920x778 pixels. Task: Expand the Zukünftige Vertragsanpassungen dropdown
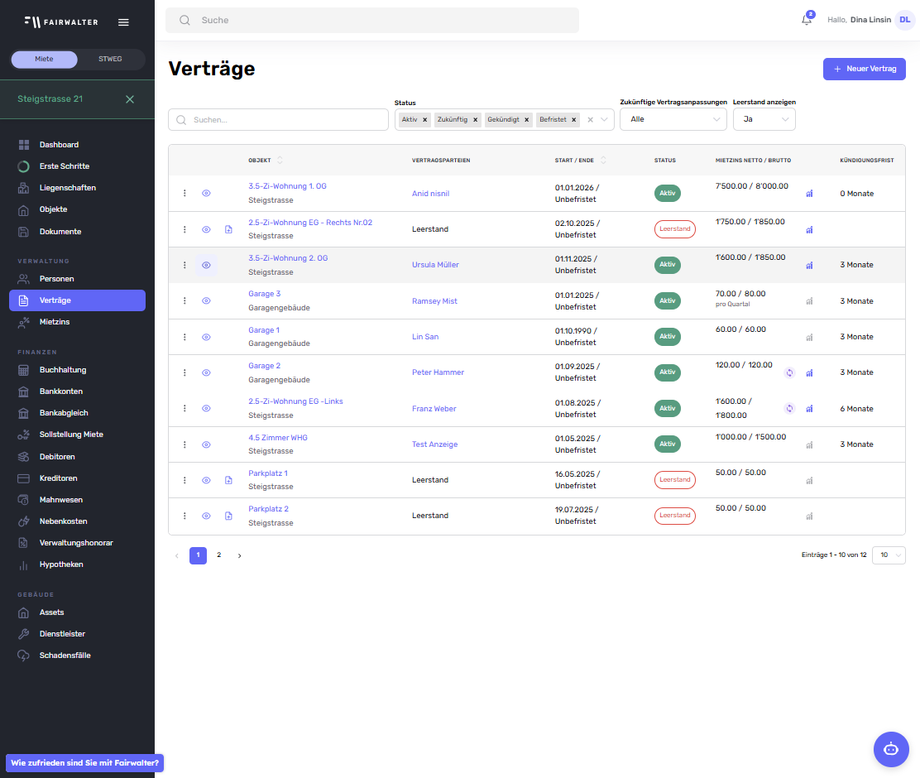point(673,119)
